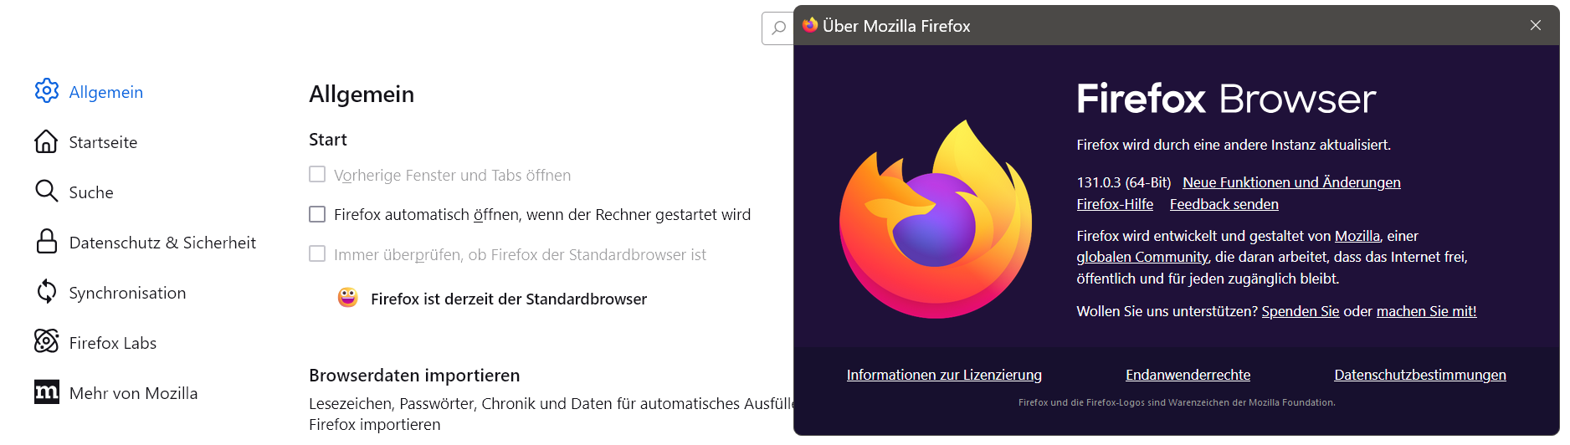Click the Mehr von Mozilla m icon
Viewport: 1570px width, 445px height.
[47, 391]
